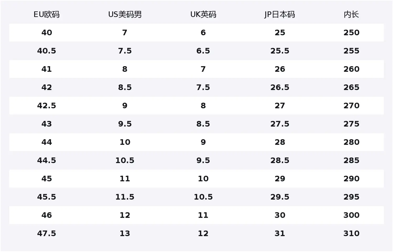393x252 pixels.
Task: Click inner length 310 cell
Action: (x=351, y=233)
